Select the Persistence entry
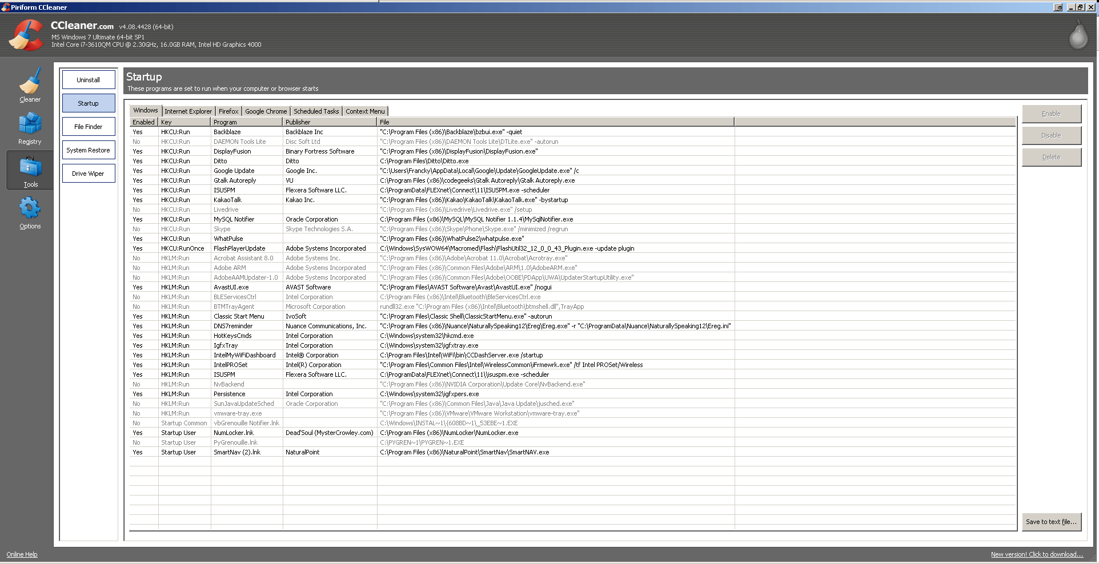The height and width of the screenshot is (564, 1099). pyautogui.click(x=572, y=394)
